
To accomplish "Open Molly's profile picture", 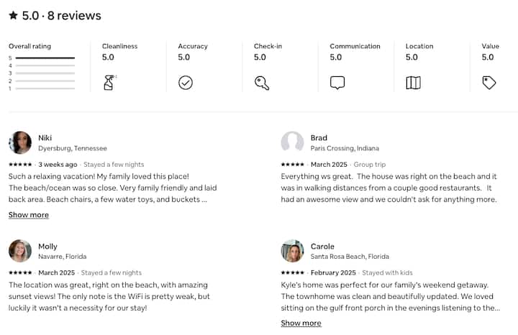I will [x=20, y=251].
